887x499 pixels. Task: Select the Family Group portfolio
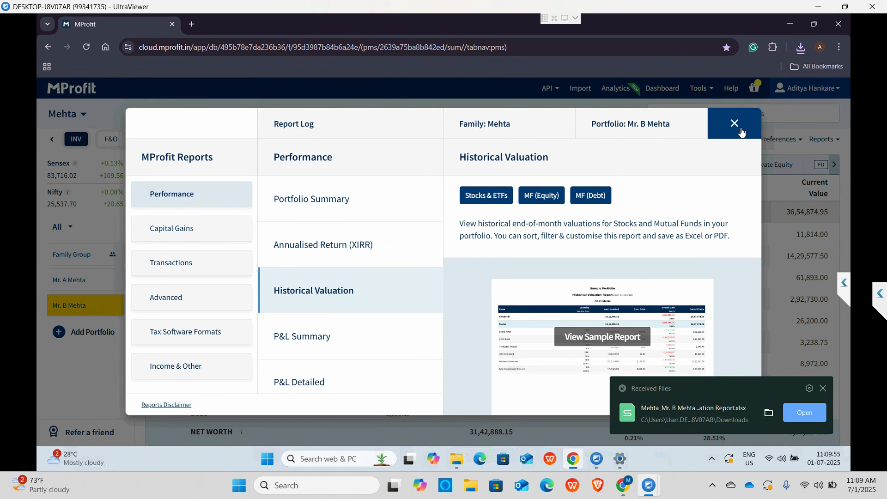(85, 255)
